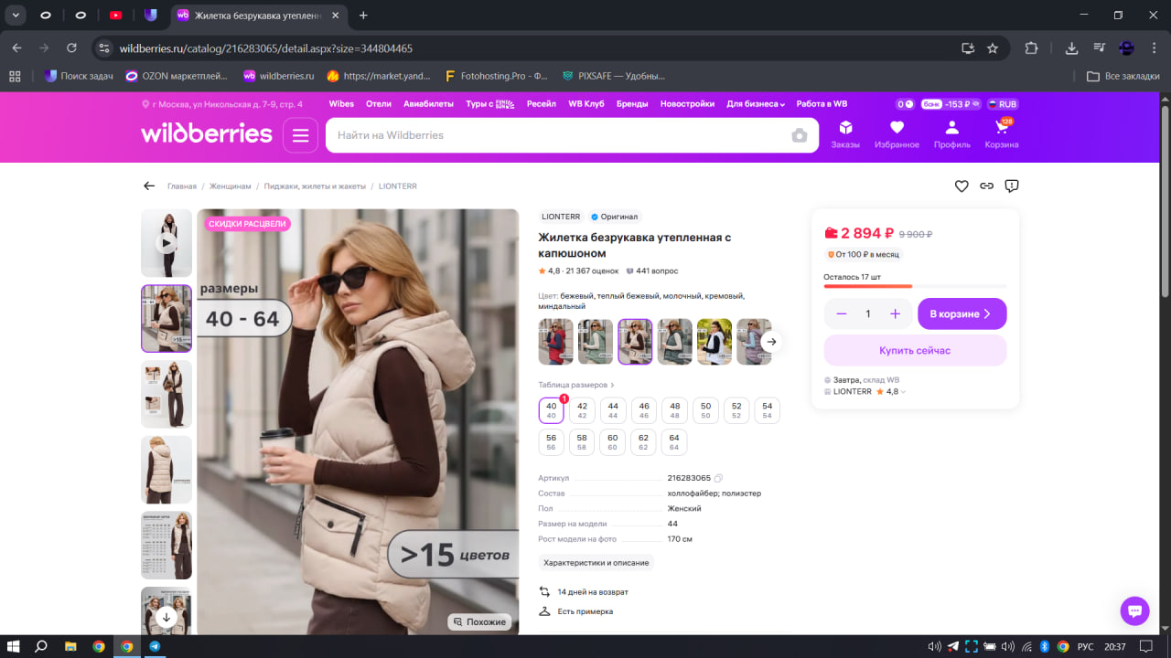
Task: Add product to favorites with heart icon
Action: click(962, 186)
